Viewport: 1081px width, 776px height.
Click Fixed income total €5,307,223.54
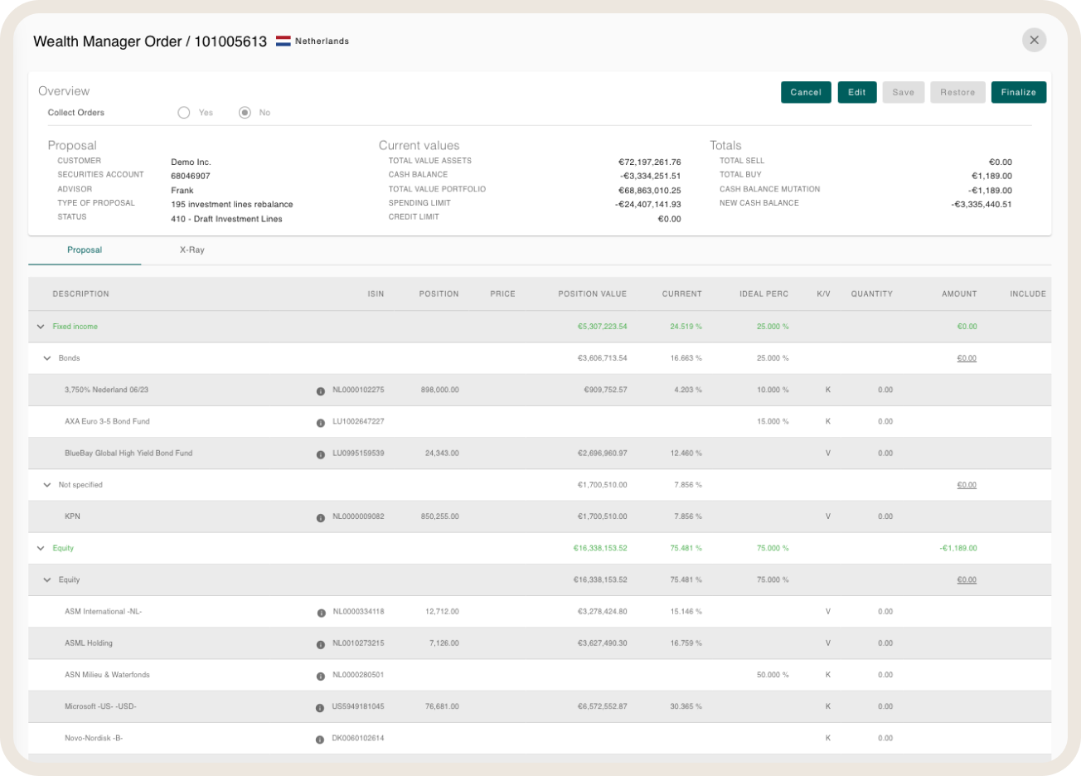603,327
